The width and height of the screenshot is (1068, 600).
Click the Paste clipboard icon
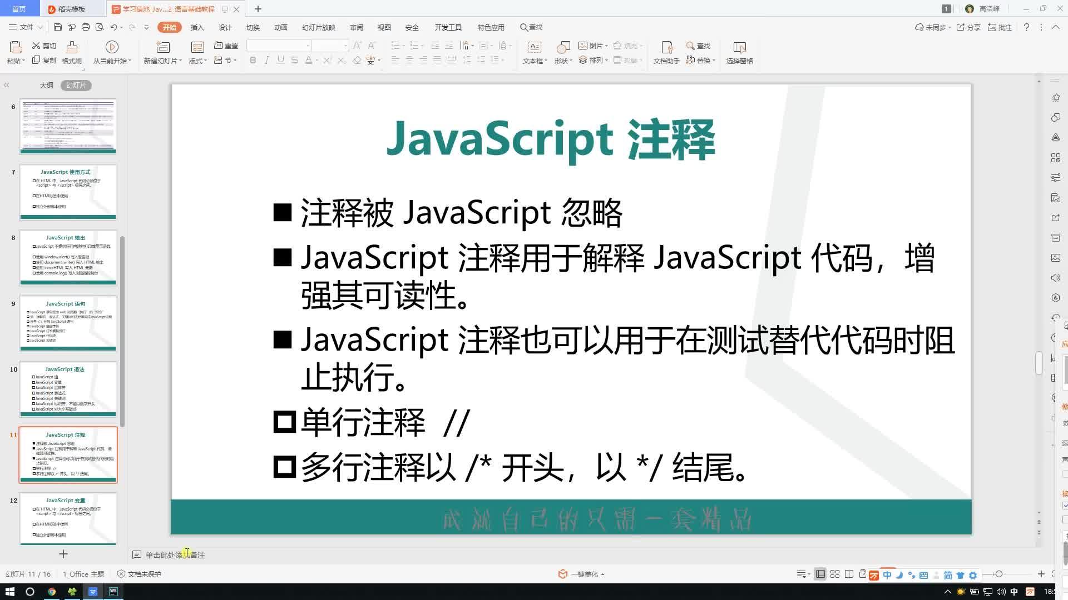[16, 47]
